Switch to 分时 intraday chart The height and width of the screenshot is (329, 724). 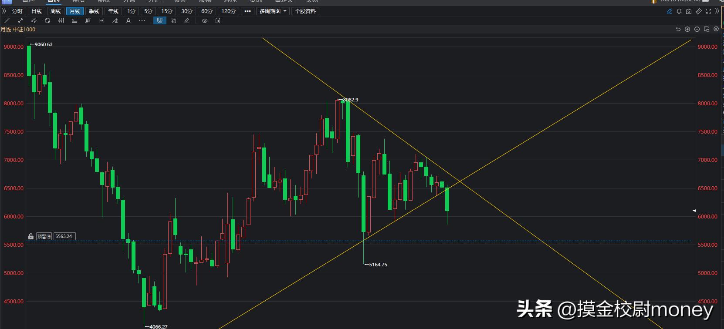(x=17, y=11)
